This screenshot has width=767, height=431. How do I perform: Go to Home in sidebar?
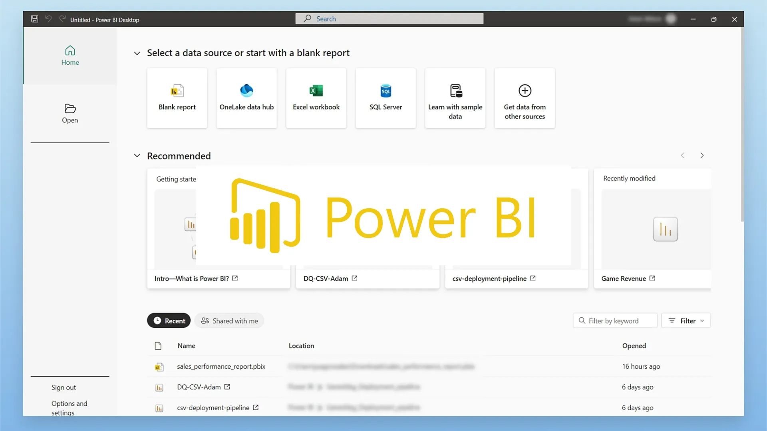pos(70,55)
